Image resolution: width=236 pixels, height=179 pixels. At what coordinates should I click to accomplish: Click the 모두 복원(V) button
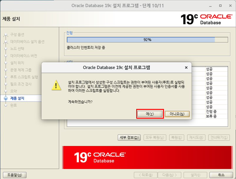click(155, 137)
